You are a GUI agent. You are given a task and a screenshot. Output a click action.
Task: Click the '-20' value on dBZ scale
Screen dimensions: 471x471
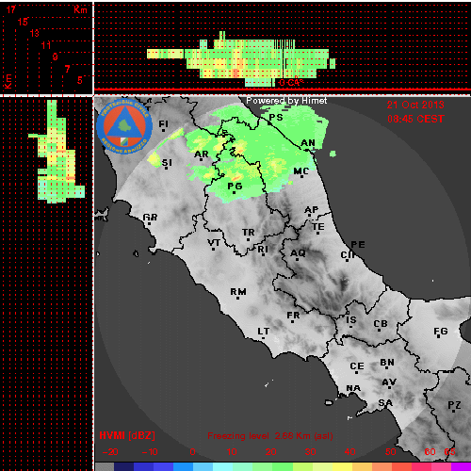[x=110, y=452]
